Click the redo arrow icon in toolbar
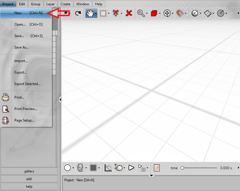Viewport: 240px width, 191px height. [x=78, y=13]
